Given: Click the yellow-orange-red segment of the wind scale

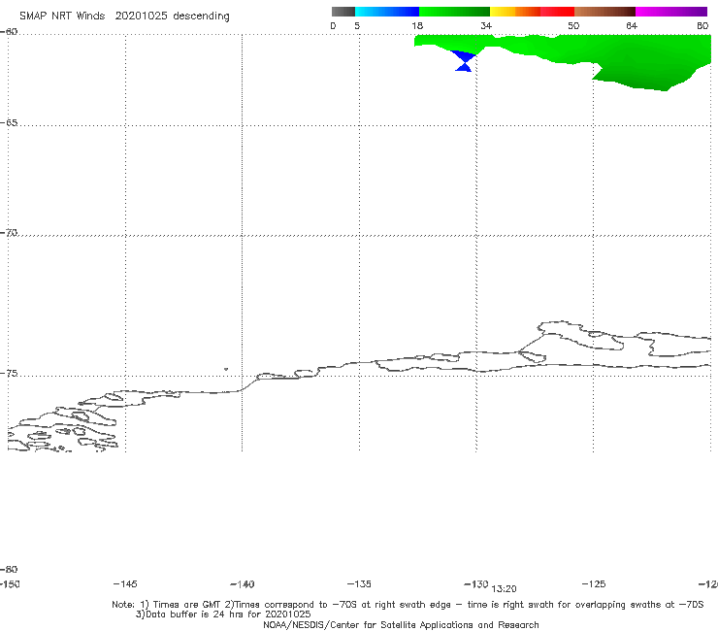Looking at the screenshot, I should tap(532, 12).
